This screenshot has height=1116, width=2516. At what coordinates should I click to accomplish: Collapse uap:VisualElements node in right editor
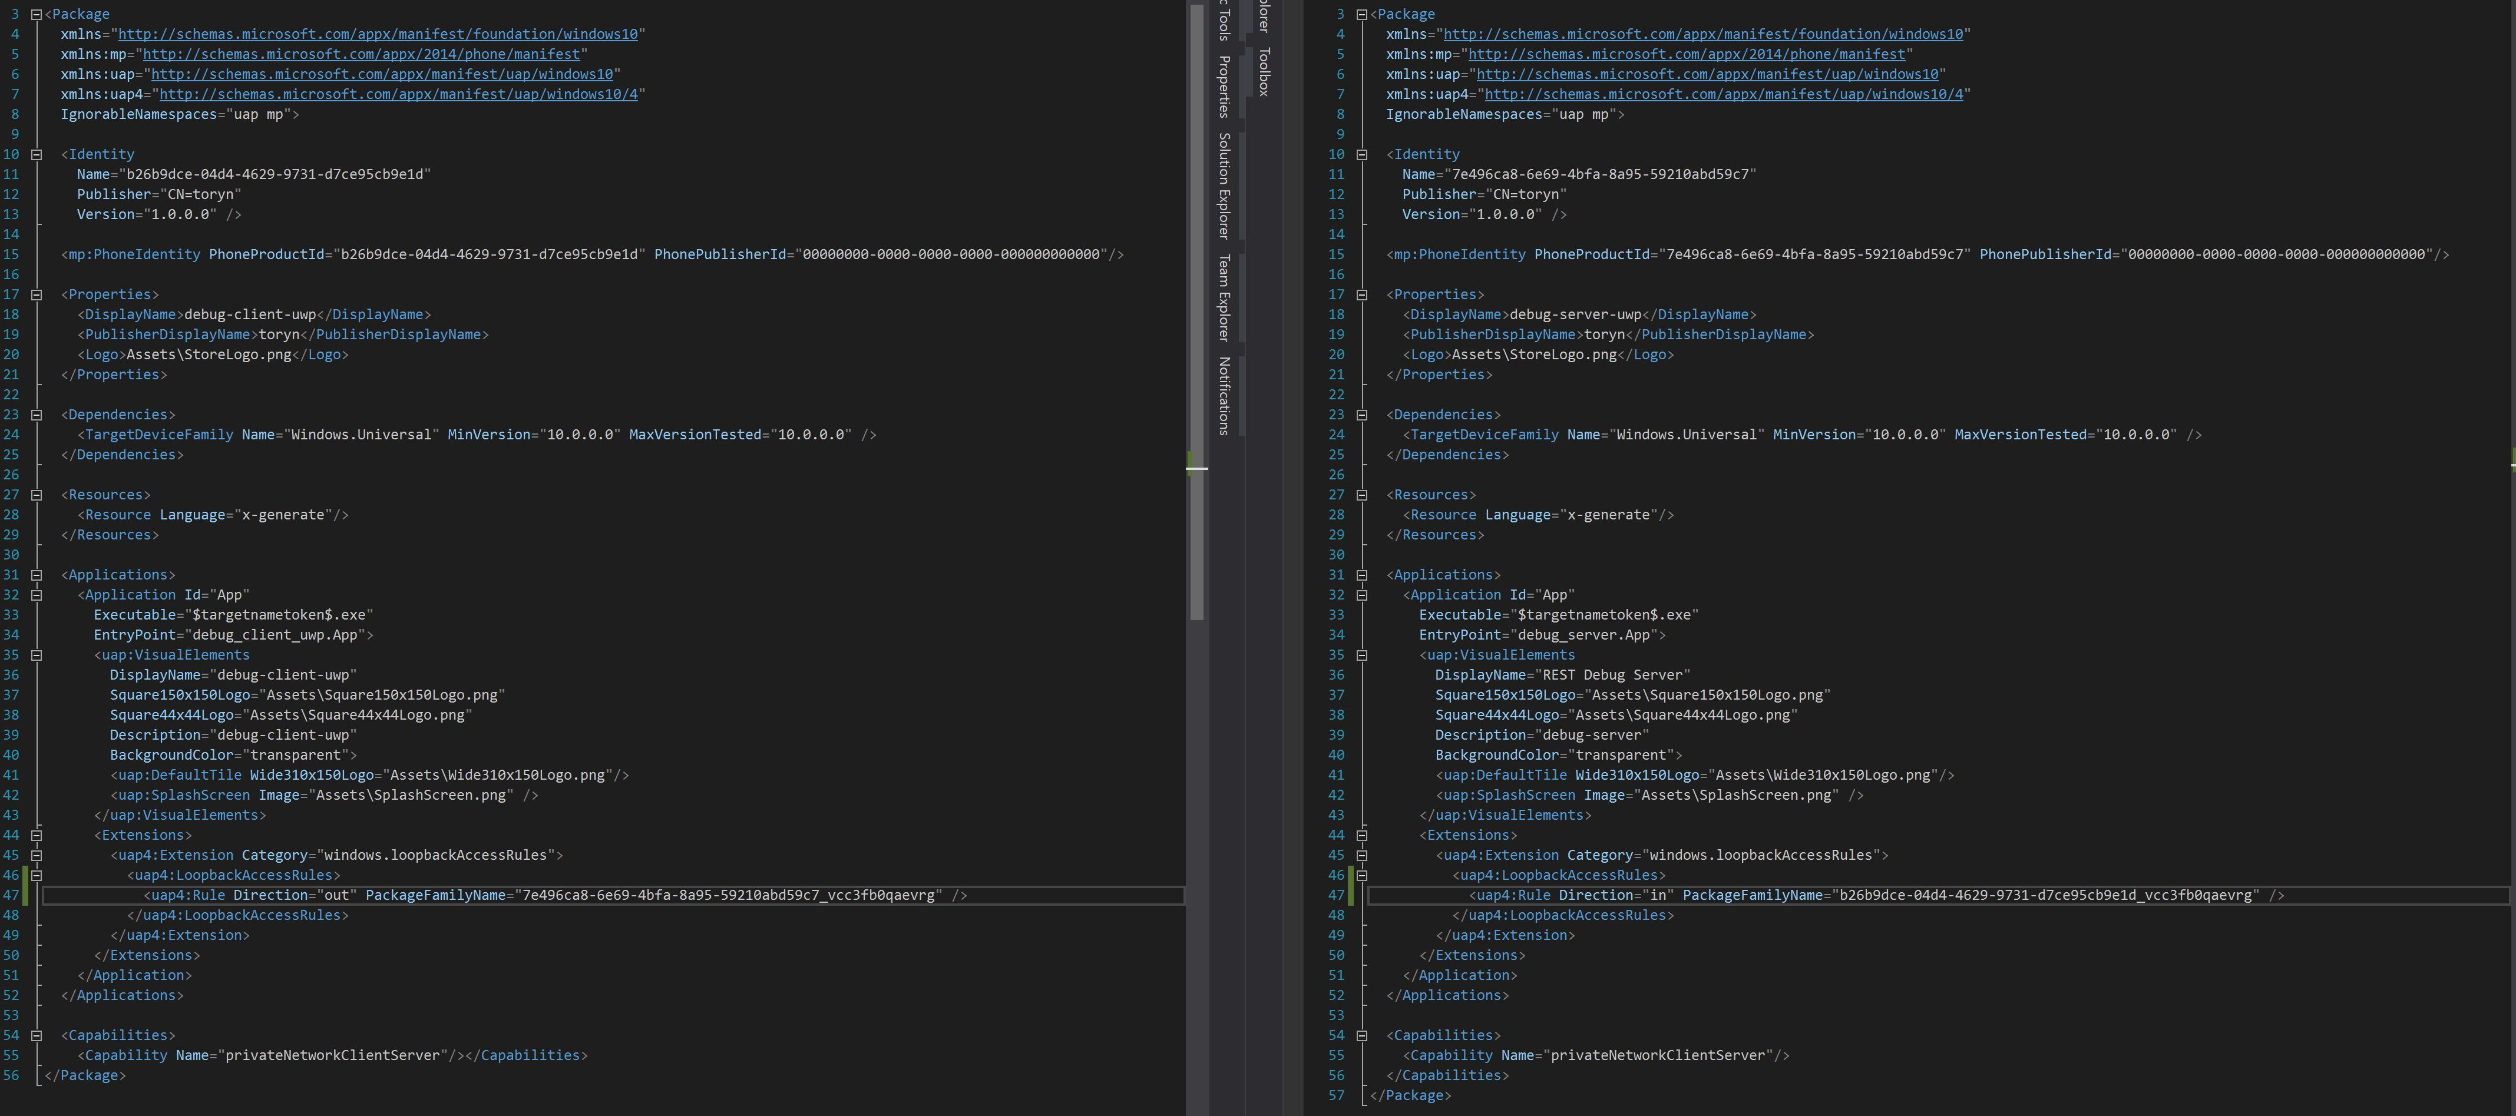pyautogui.click(x=1361, y=655)
